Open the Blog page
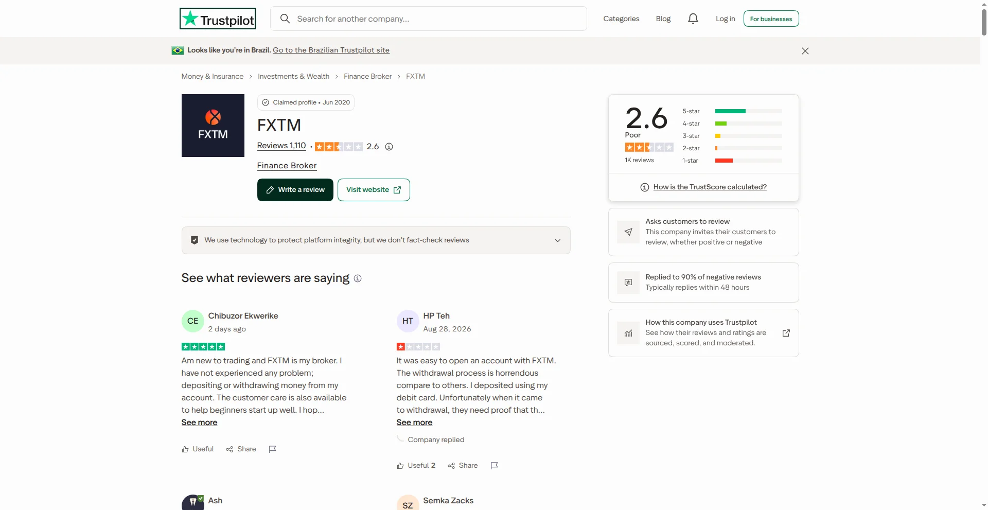The width and height of the screenshot is (988, 510). 663,19
